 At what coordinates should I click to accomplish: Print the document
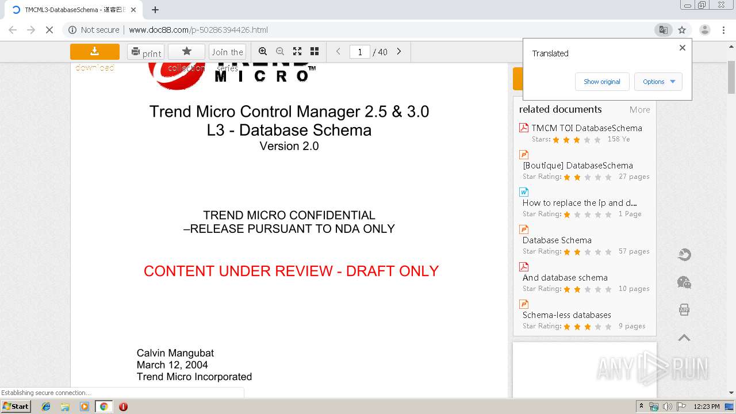click(x=145, y=52)
